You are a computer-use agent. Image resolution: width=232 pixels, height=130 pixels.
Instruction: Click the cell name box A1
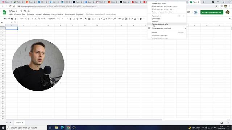pyautogui.click(x=6, y=22)
